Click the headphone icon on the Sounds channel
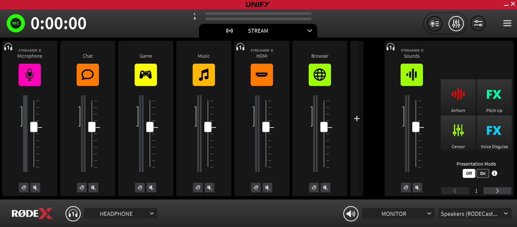517x227 pixels. [x=391, y=47]
